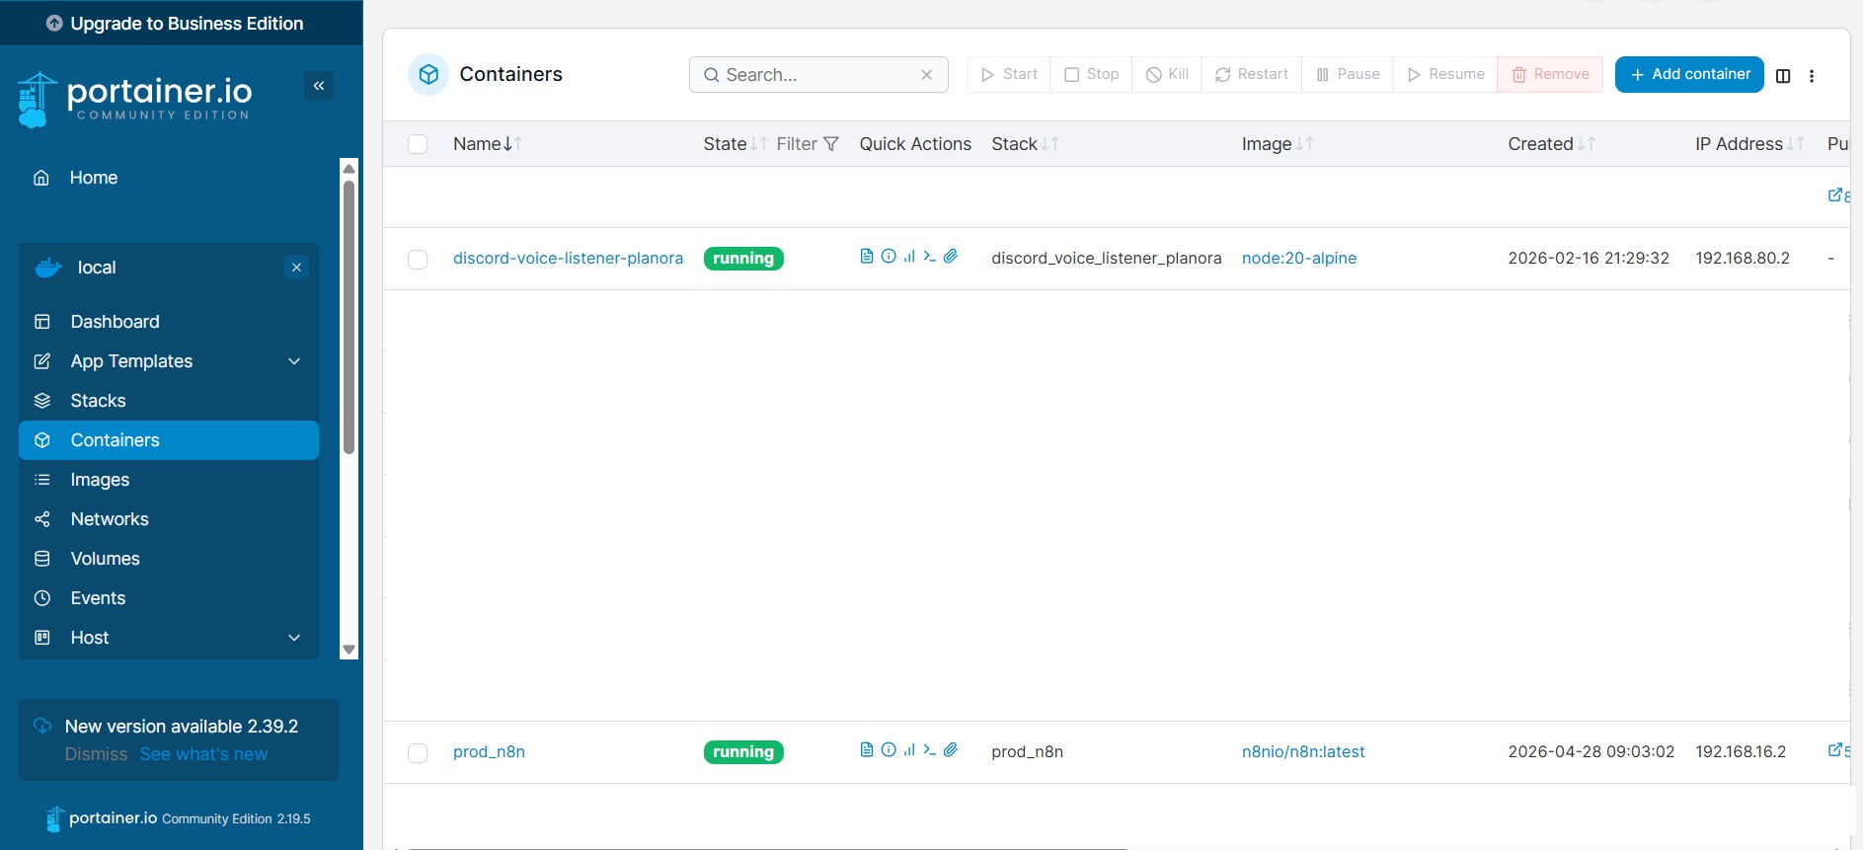The image size is (1863, 850).
Task: Click the Start button
Action: pos(1009,74)
